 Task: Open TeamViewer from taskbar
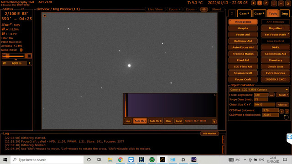131,160
